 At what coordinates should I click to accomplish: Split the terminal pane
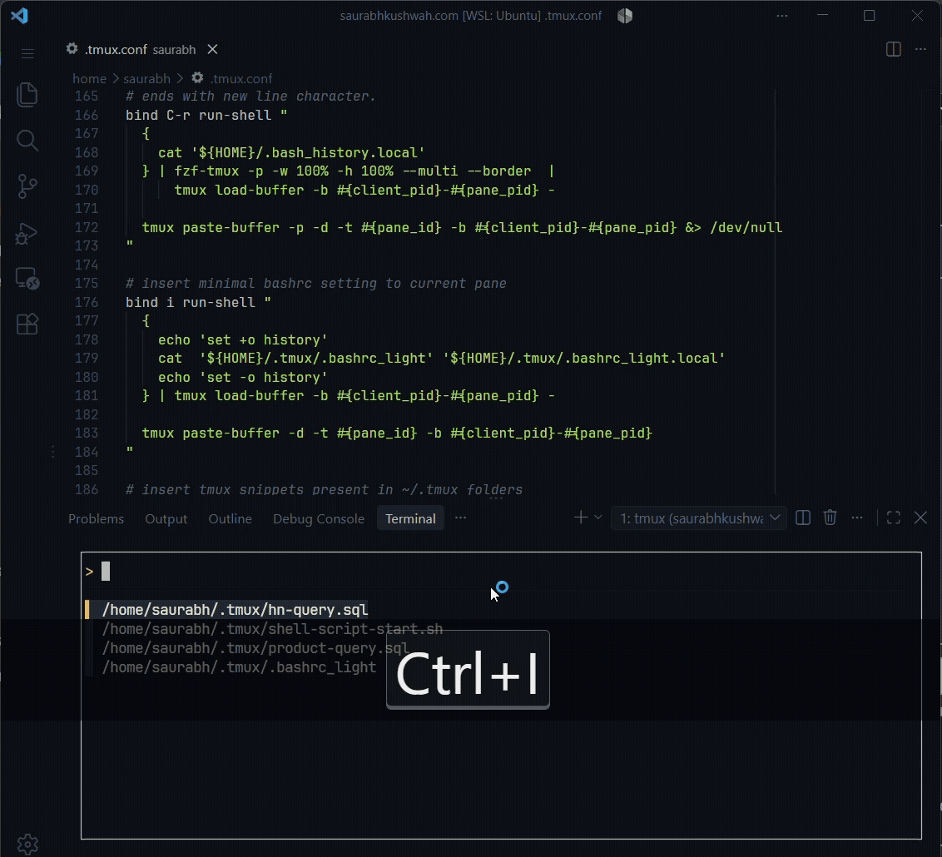point(803,518)
